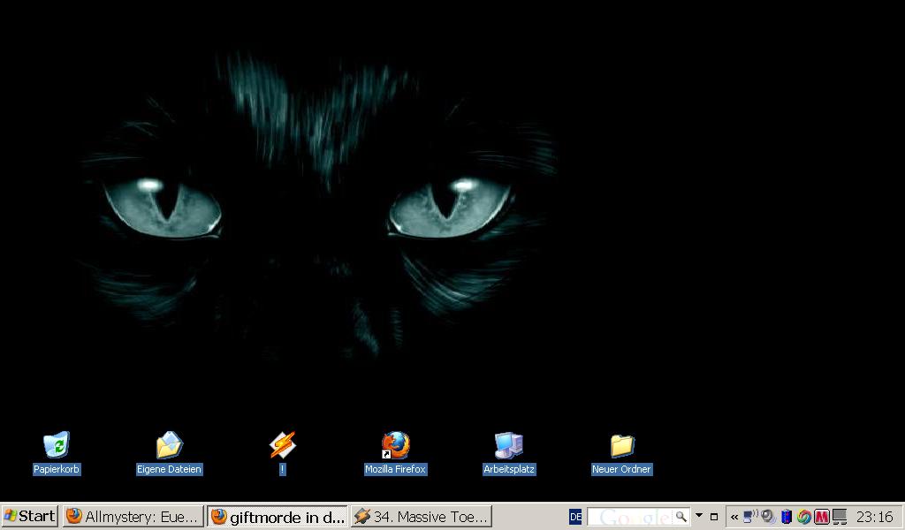The height and width of the screenshot is (530, 905).
Task: Switch to the Allmystery Firefox window
Action: point(133,517)
